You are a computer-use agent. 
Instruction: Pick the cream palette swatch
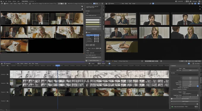93,22
